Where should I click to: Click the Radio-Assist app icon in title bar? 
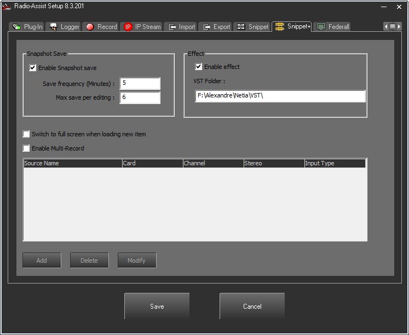(x=7, y=7)
